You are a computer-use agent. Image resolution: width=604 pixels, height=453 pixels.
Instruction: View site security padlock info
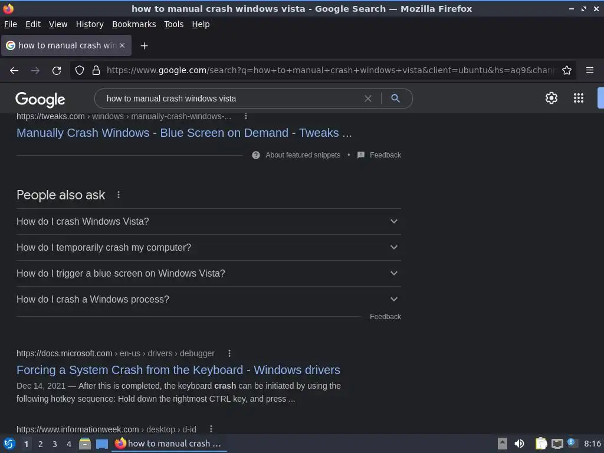pyautogui.click(x=96, y=71)
